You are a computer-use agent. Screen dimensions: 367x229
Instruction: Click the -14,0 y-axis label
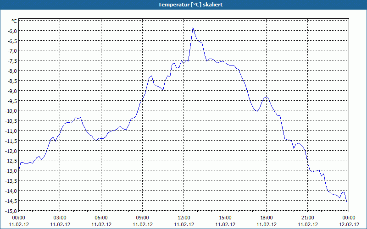coord(12,191)
